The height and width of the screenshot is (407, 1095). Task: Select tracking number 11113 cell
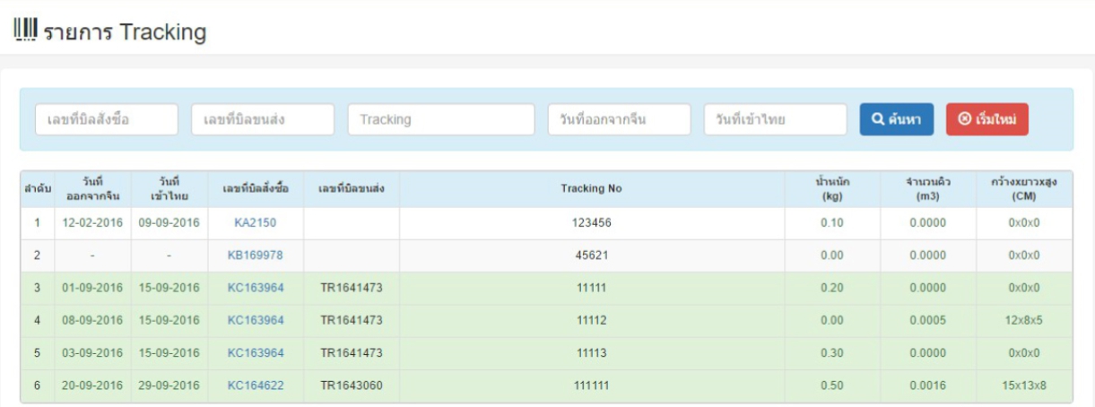pyautogui.click(x=592, y=353)
